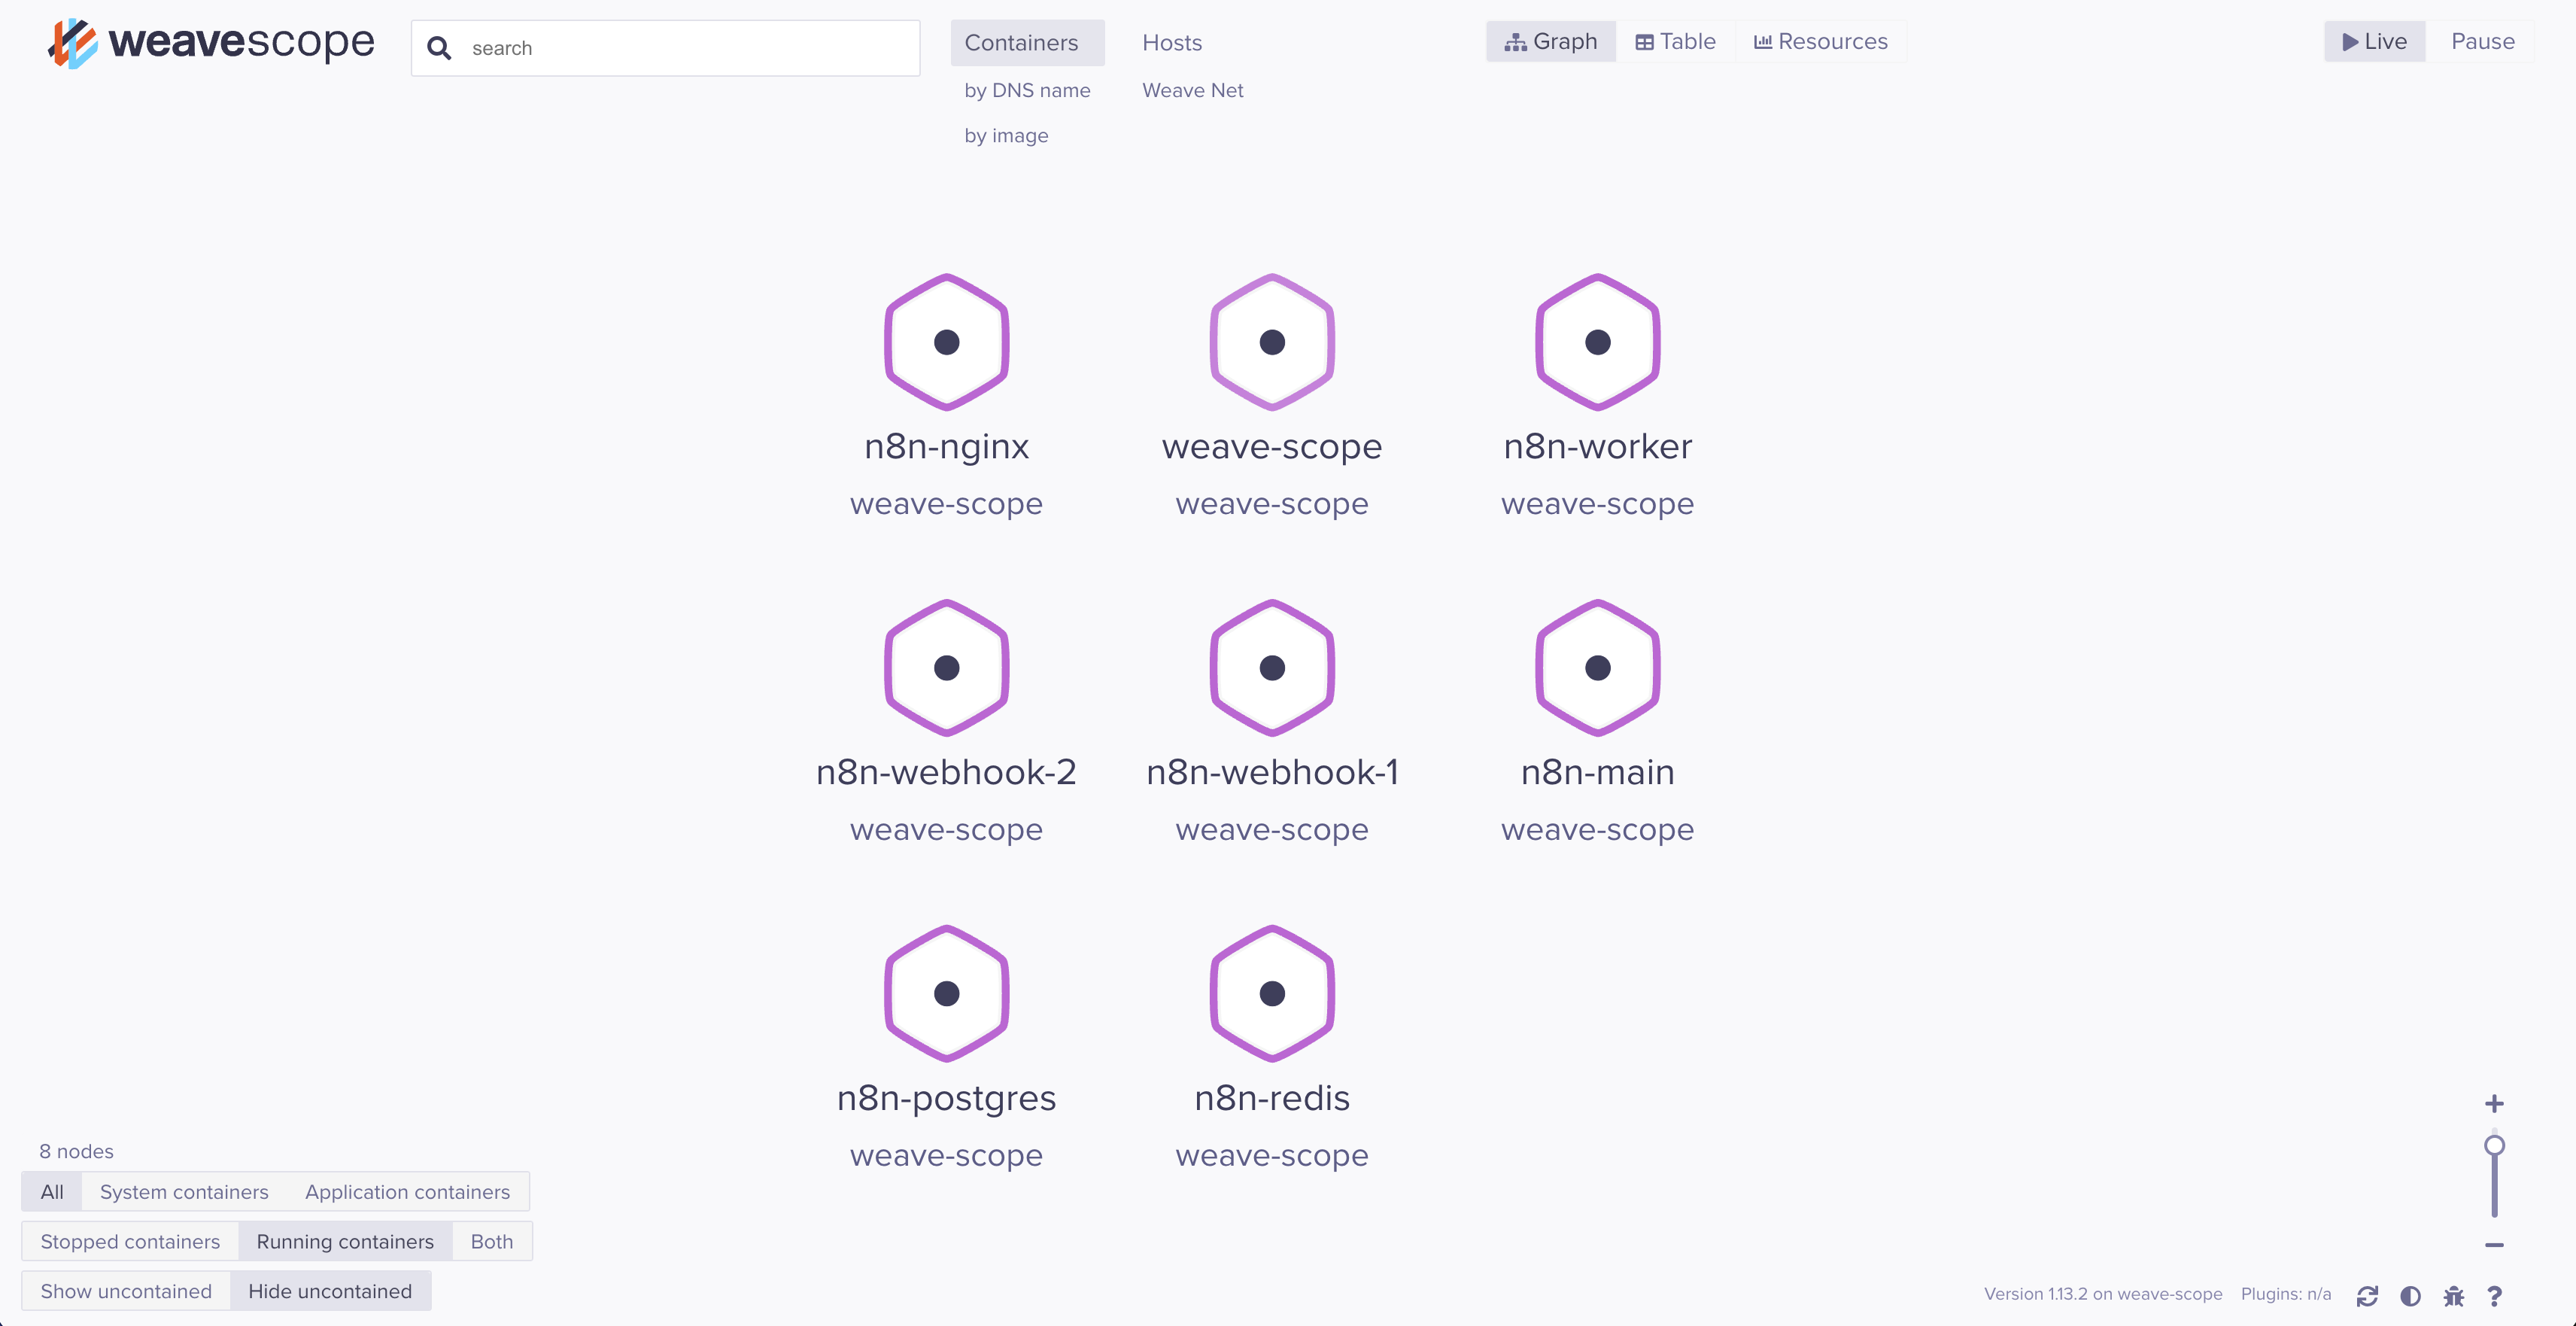Filter to show Stopped containers
Image resolution: width=2576 pixels, height=1326 pixels.
point(130,1241)
